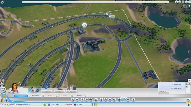The height and width of the screenshot is (107, 191).
Task: Pause the game simulation
Action: click(x=2, y=105)
